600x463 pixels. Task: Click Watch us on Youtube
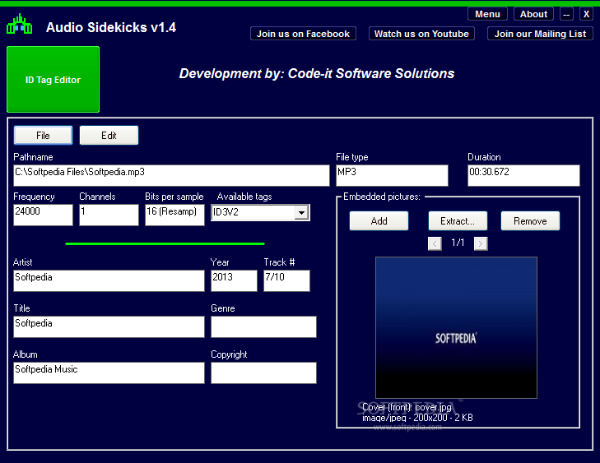[421, 34]
